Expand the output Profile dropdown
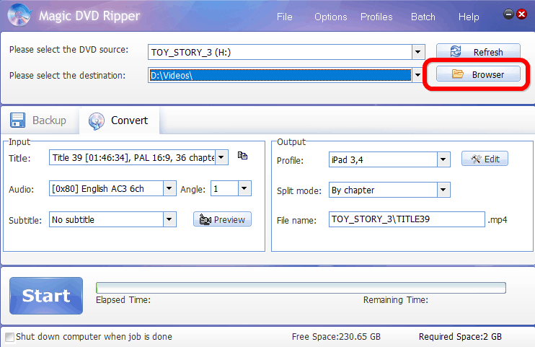This screenshot has width=535, height=347. [443, 159]
